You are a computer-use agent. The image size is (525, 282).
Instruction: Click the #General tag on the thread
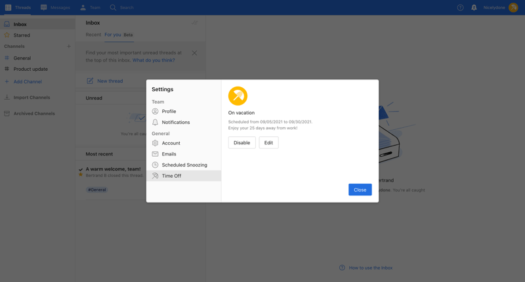[96, 190]
